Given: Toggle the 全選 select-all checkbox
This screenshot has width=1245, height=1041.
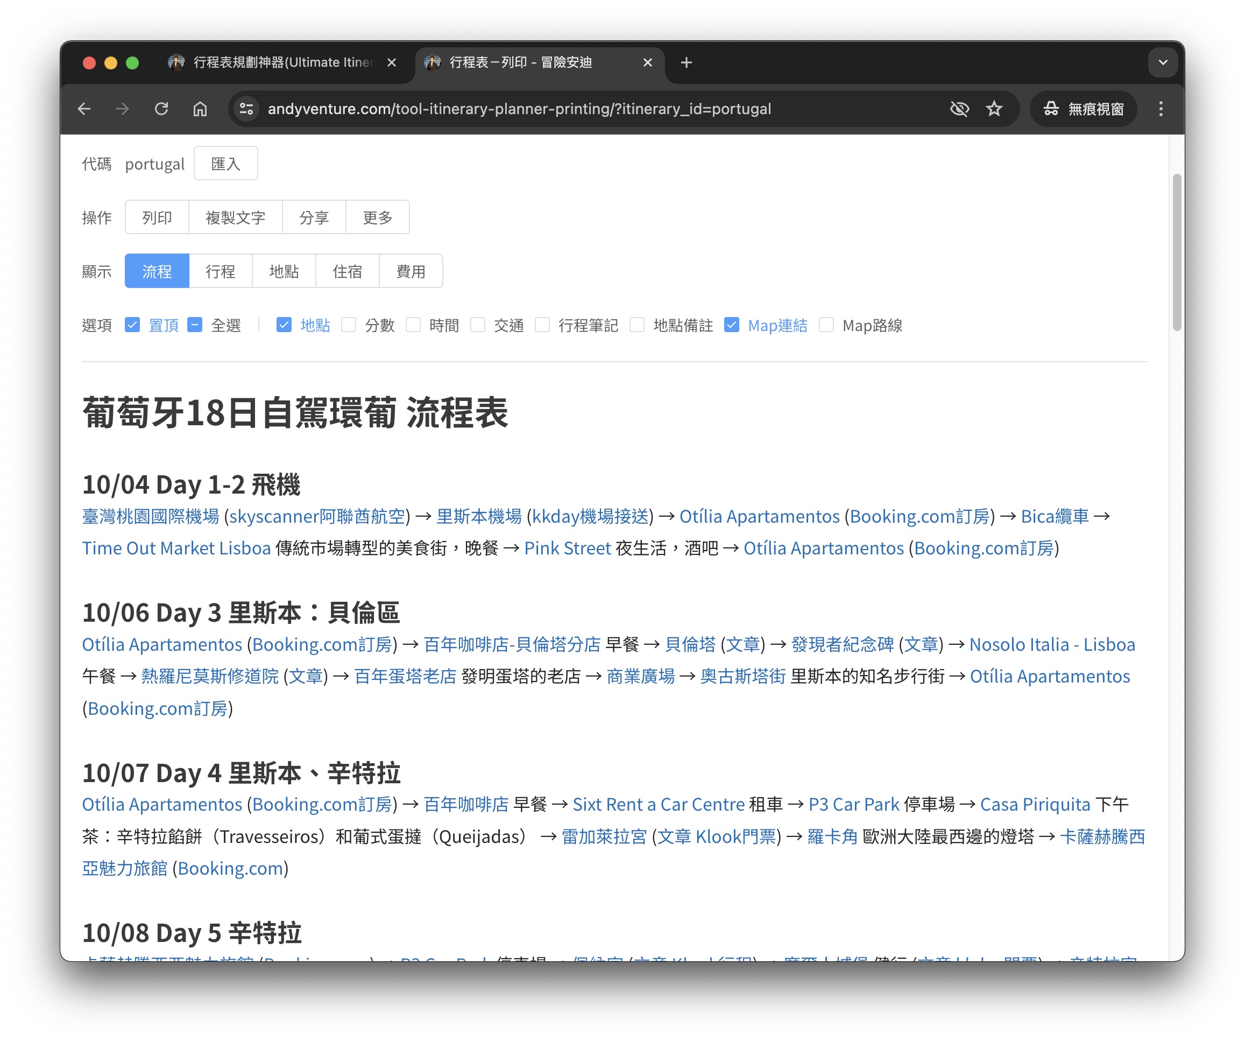Looking at the screenshot, I should click(194, 325).
